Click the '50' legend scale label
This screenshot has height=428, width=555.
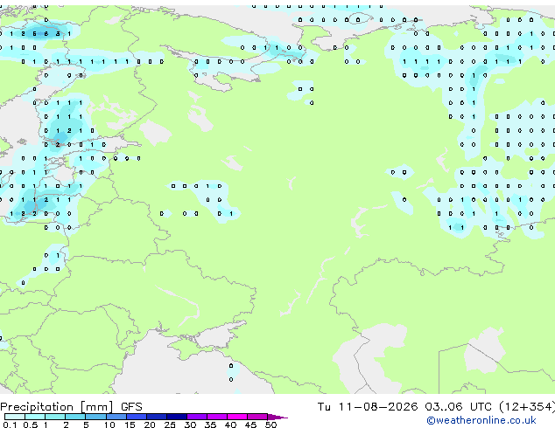pyautogui.click(x=271, y=425)
